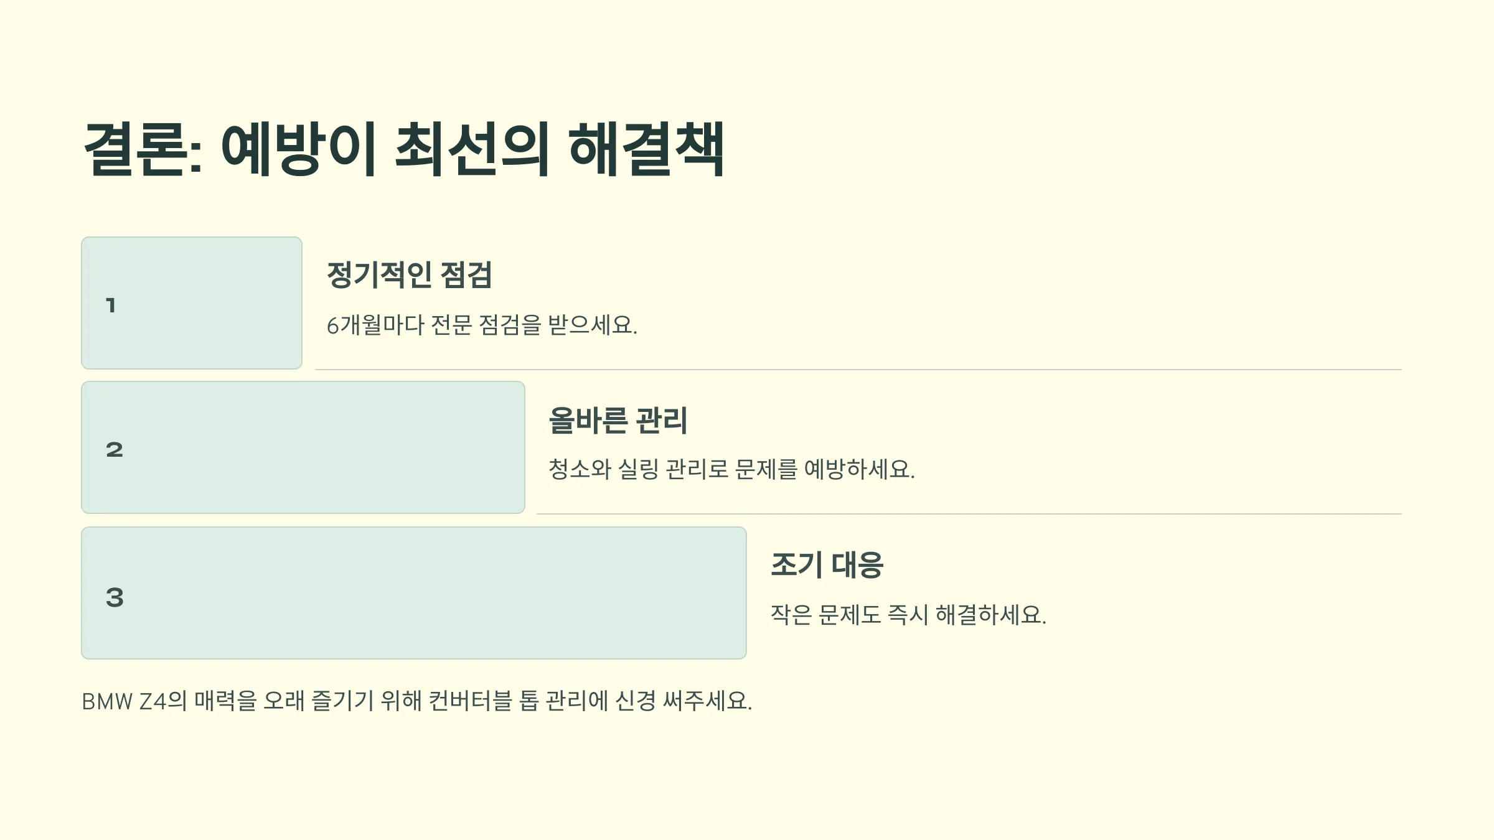Click the text 청소와 실링 관리로 문제를 예방하세요
Image resolution: width=1494 pixels, height=840 pixels.
point(732,469)
